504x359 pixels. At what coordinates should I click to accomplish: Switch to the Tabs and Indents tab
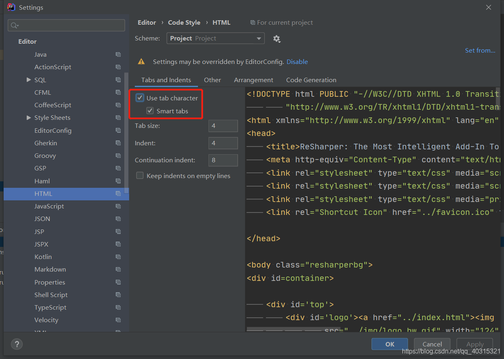click(166, 80)
